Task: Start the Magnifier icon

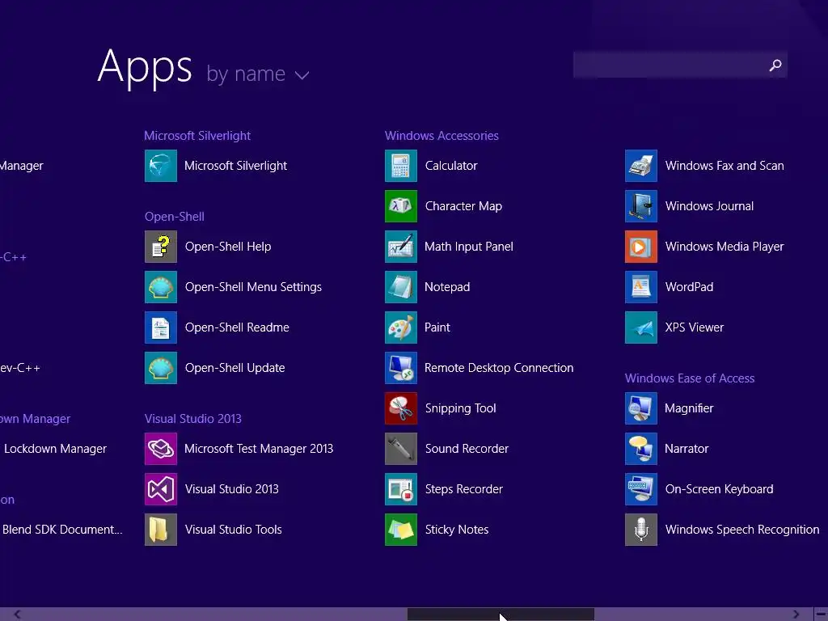Action: coord(641,408)
